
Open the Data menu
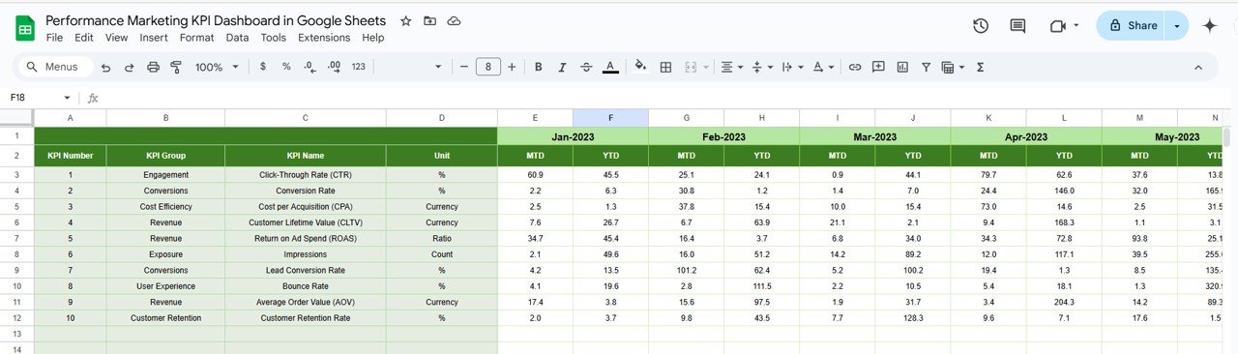(x=237, y=38)
